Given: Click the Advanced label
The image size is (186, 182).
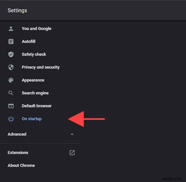Looking at the screenshot, I should point(17,134).
